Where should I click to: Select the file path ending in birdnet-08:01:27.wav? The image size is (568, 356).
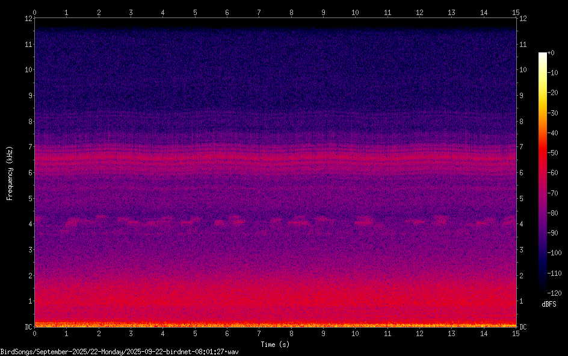pos(120,352)
